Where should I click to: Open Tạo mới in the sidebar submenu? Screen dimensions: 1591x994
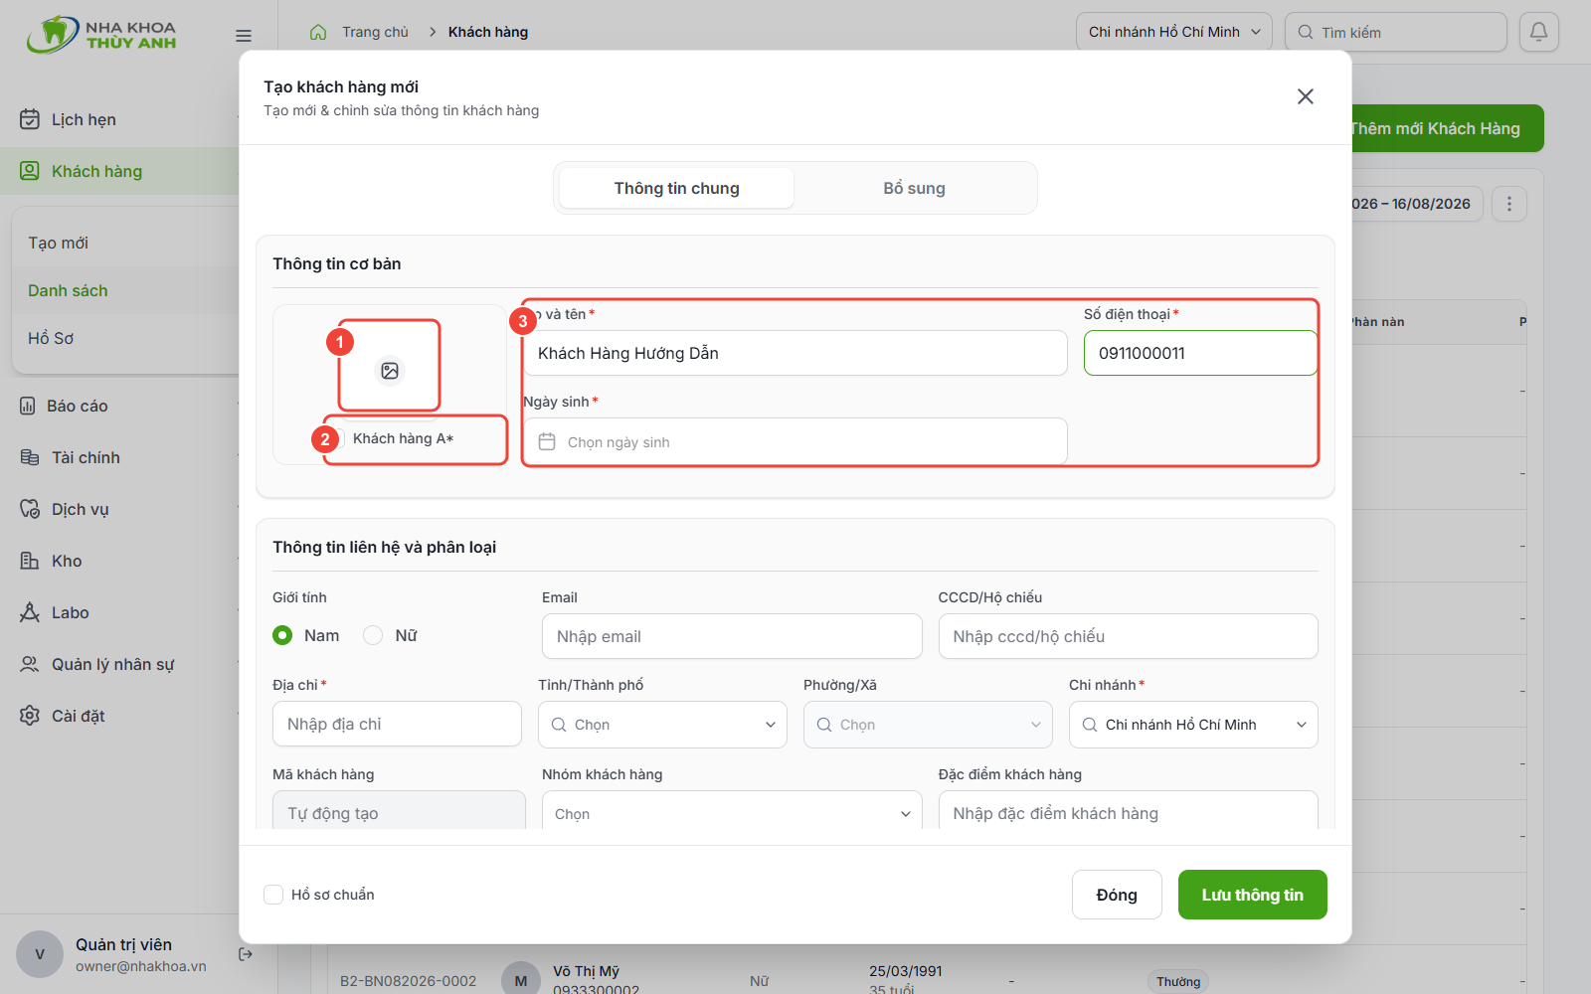point(125,243)
